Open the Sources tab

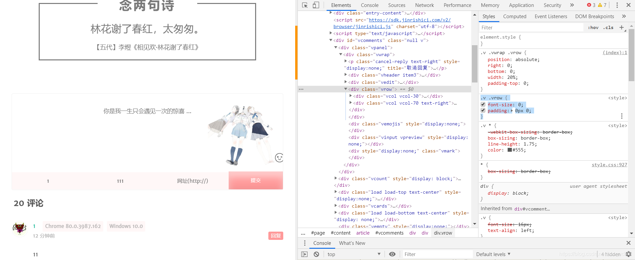[397, 5]
